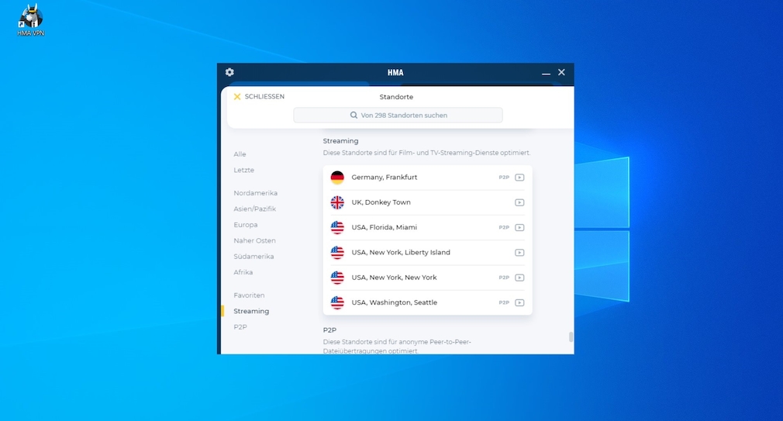783x421 pixels.
Task: Open HMA settings gear icon
Action: click(229, 72)
